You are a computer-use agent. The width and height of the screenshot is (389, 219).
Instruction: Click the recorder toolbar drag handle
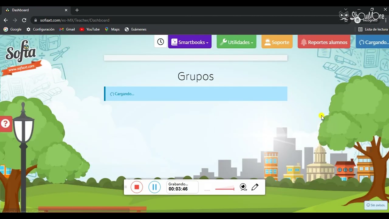point(126,187)
